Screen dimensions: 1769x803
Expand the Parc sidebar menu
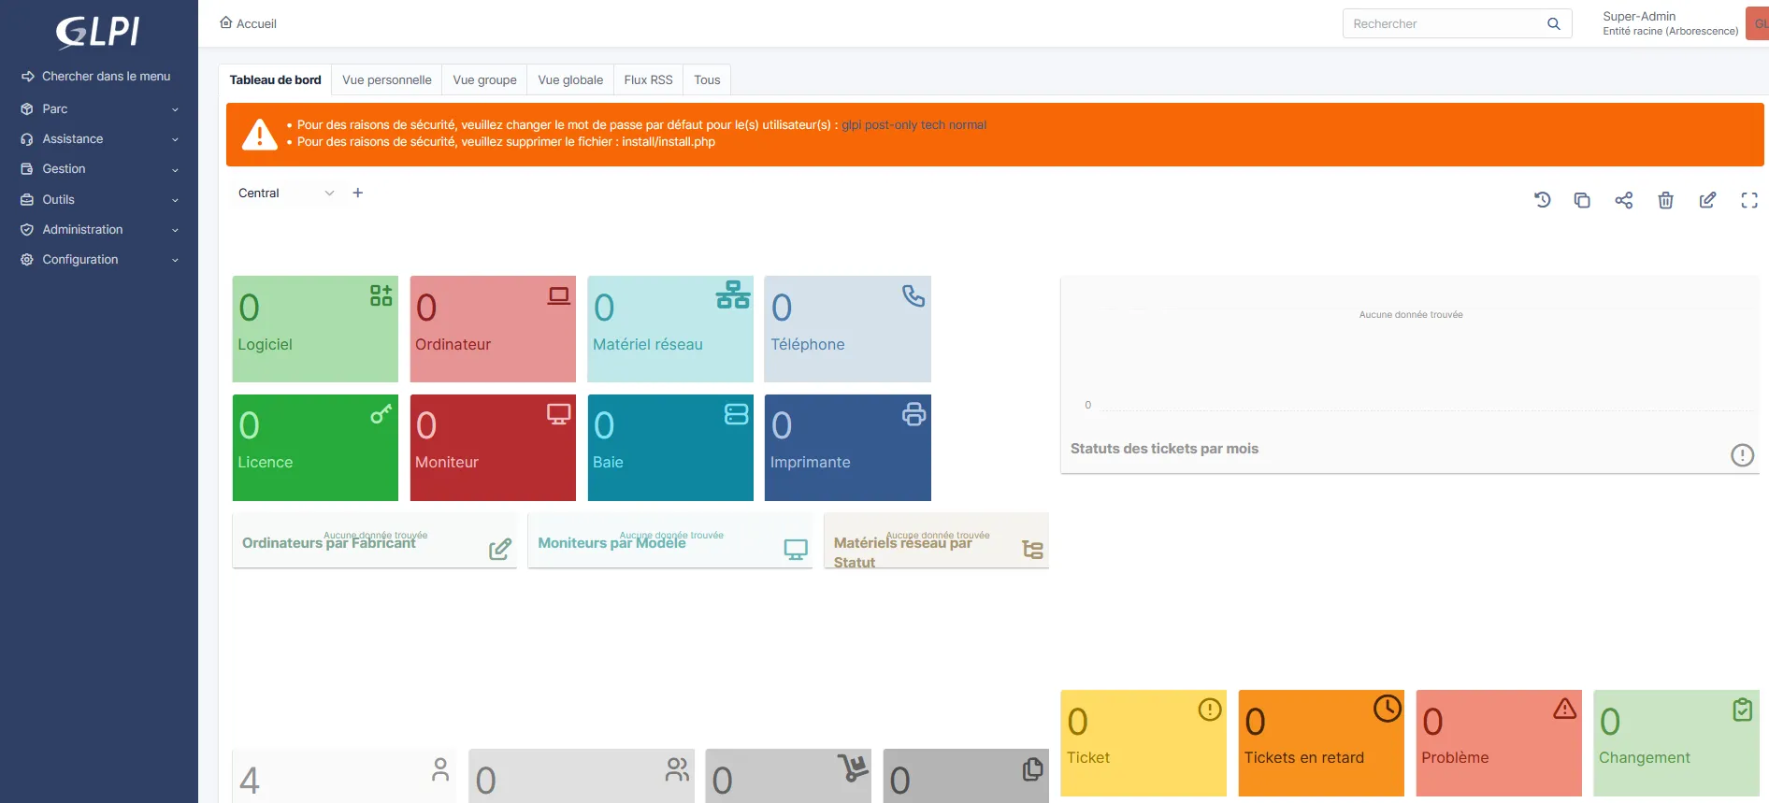click(98, 109)
